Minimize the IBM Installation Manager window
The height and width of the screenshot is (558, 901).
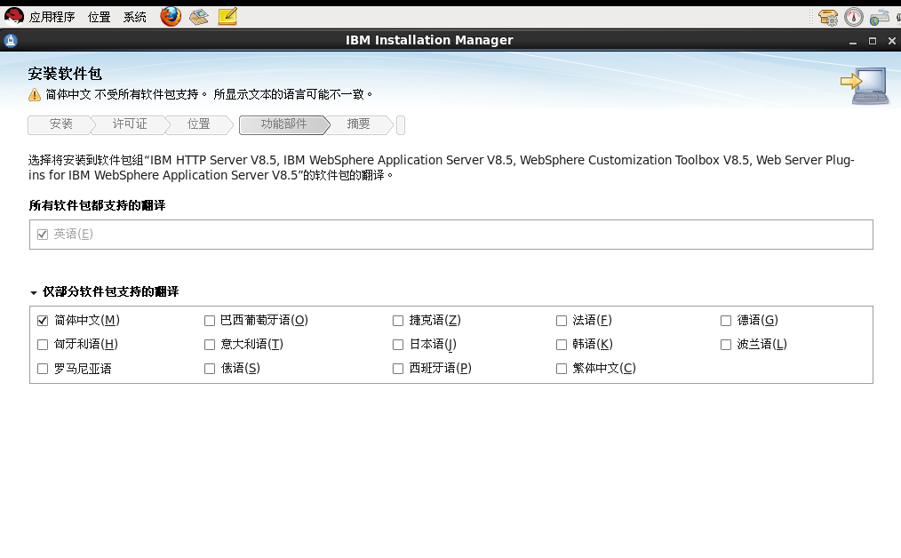pos(853,42)
